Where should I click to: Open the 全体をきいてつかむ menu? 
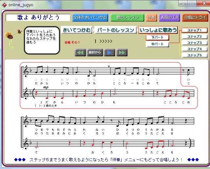pos(90,17)
